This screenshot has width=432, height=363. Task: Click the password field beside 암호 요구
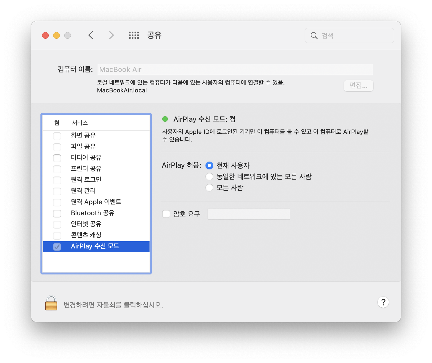pyautogui.click(x=249, y=214)
